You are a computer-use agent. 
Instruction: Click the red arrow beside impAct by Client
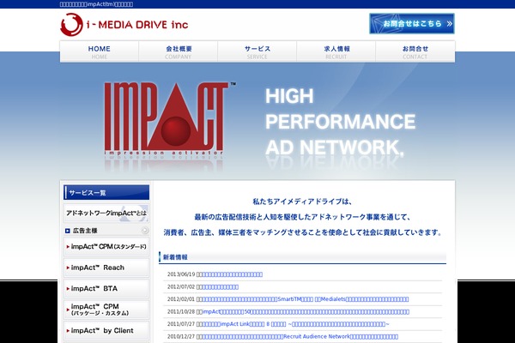click(68, 331)
